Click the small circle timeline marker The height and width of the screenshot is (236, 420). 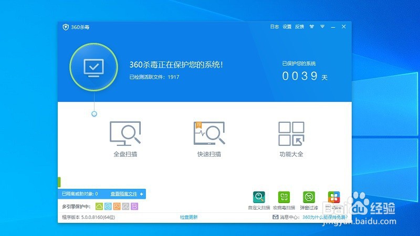coord(94,114)
